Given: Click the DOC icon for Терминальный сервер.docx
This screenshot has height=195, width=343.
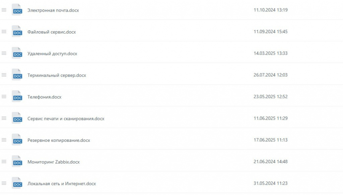Looking at the screenshot, I should [x=17, y=75].
